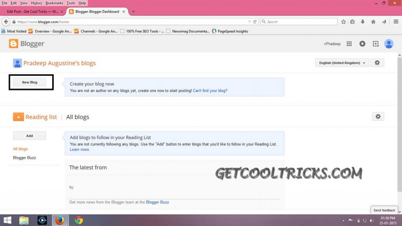Screen dimensions: 402x226
Task: Select Blogger Buzz in the sidebar
Action: [24, 158]
